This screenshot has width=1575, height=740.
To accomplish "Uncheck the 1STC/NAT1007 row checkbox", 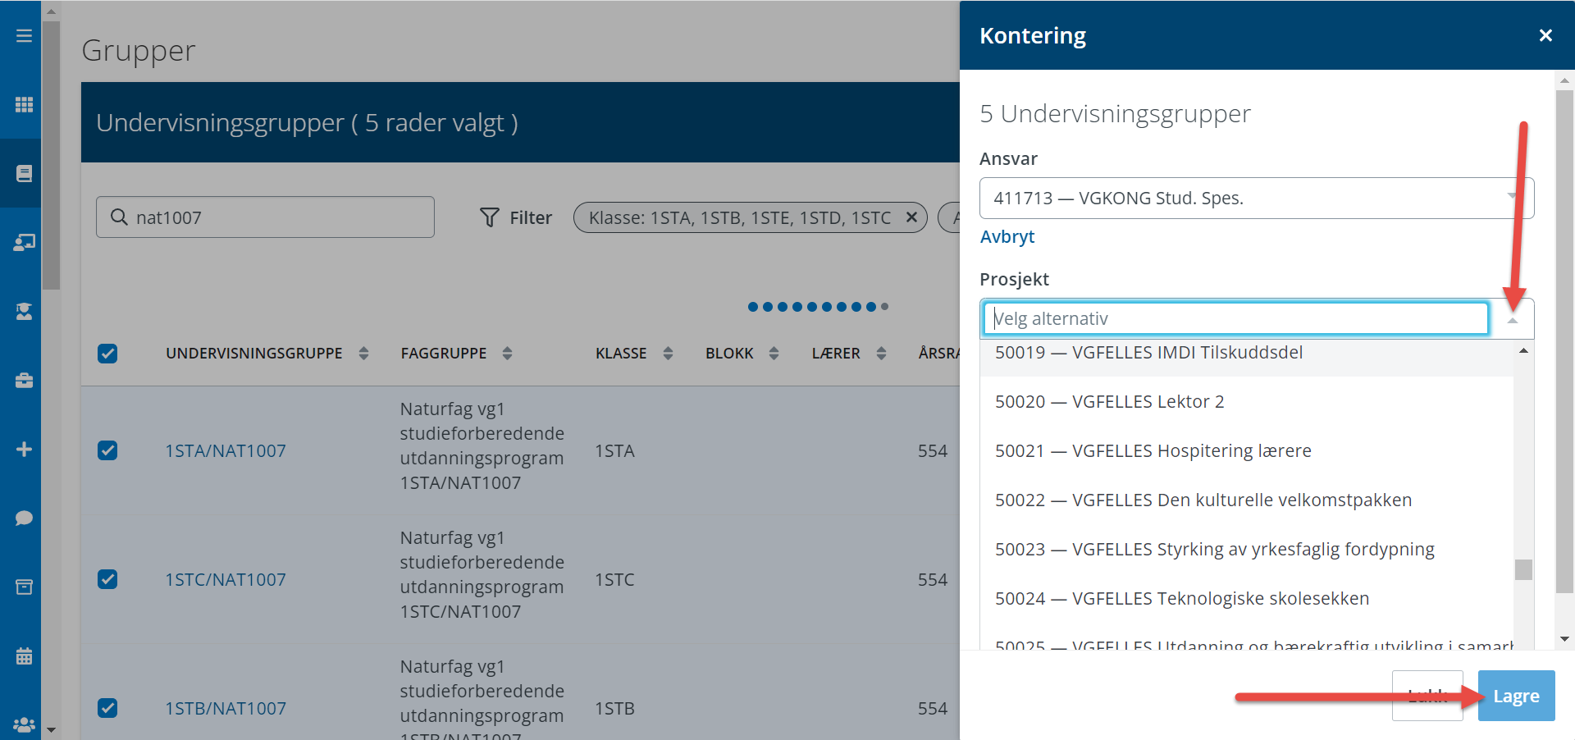I will (107, 579).
